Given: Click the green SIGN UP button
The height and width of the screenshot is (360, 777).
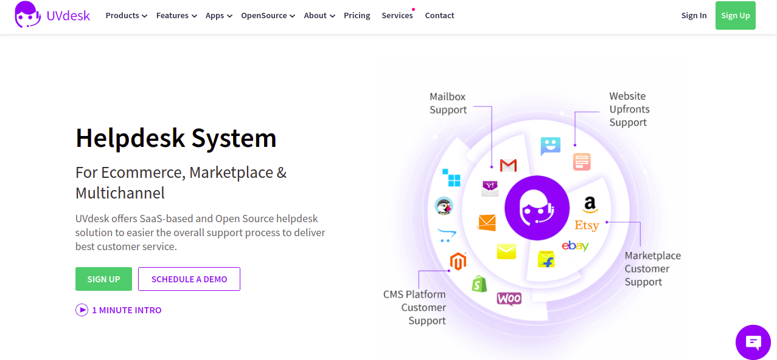Looking at the screenshot, I should [x=103, y=279].
